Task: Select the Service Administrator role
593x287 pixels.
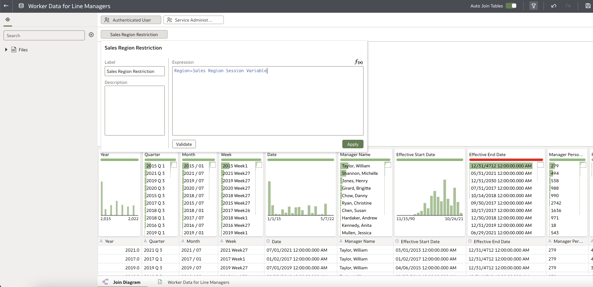Action: [x=193, y=20]
